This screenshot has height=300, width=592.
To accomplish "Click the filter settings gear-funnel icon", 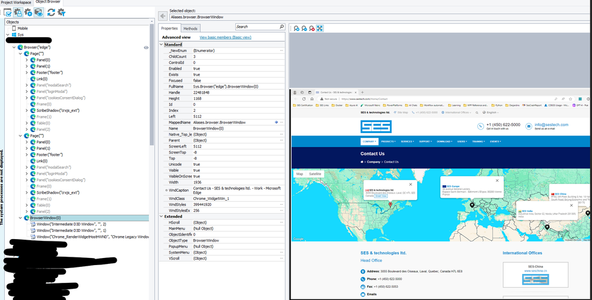I will pos(62,12).
